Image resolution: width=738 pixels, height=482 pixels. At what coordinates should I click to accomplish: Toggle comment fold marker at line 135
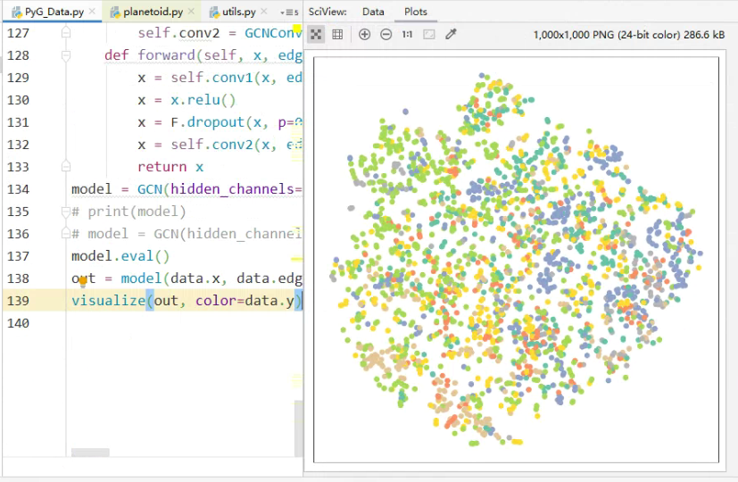pyautogui.click(x=66, y=212)
